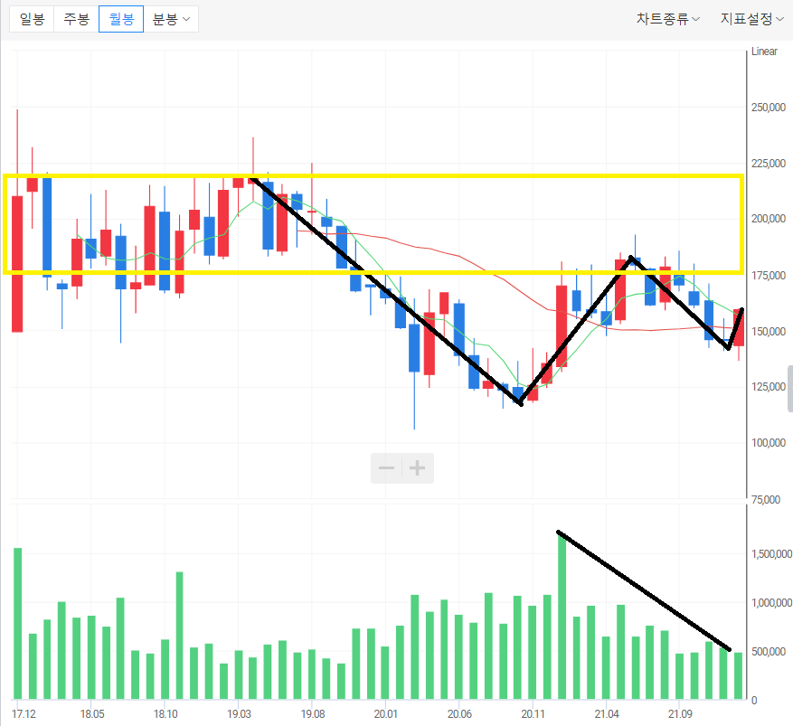
Task: Click the 200,000 price axis label
Action: 769,219
